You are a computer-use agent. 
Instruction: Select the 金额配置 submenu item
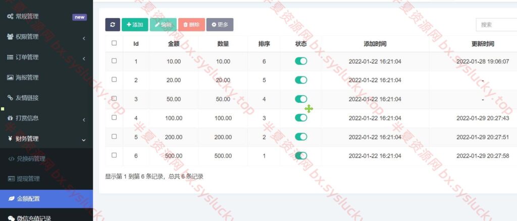pos(46,199)
